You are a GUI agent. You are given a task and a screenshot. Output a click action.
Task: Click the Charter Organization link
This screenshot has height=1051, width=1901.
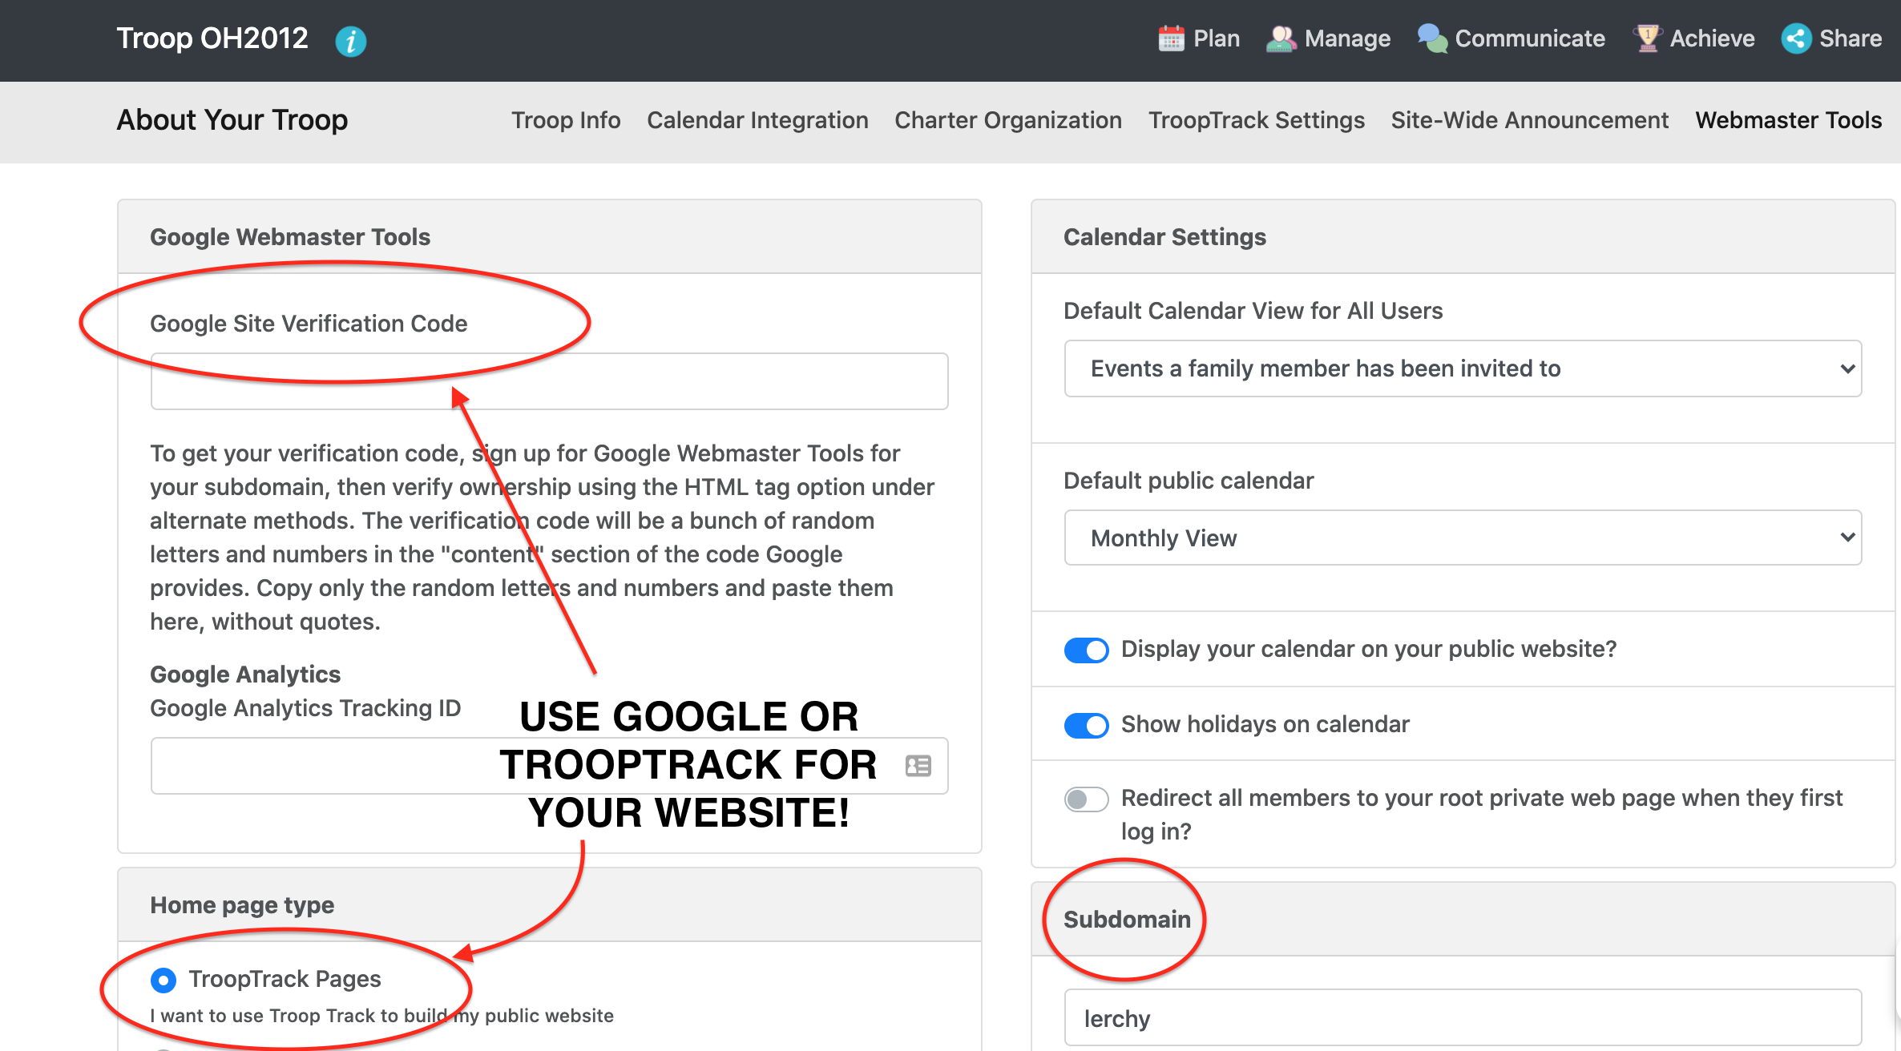pos(1007,120)
